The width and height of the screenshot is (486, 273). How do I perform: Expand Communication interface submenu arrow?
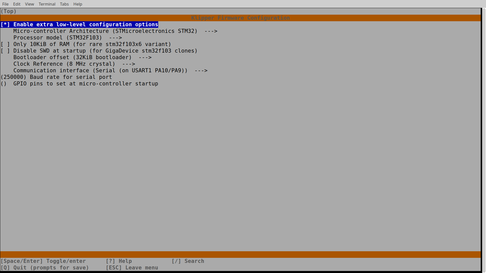pyautogui.click(x=201, y=71)
